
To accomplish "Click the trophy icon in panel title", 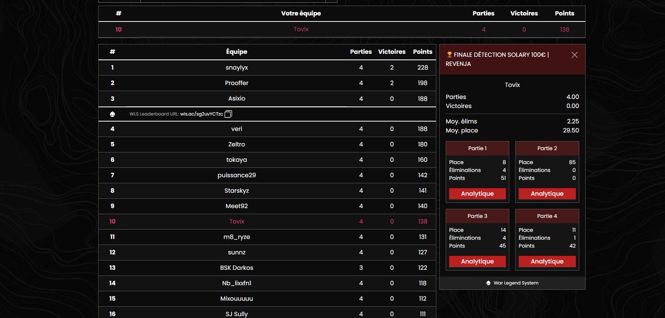I will click(x=449, y=55).
